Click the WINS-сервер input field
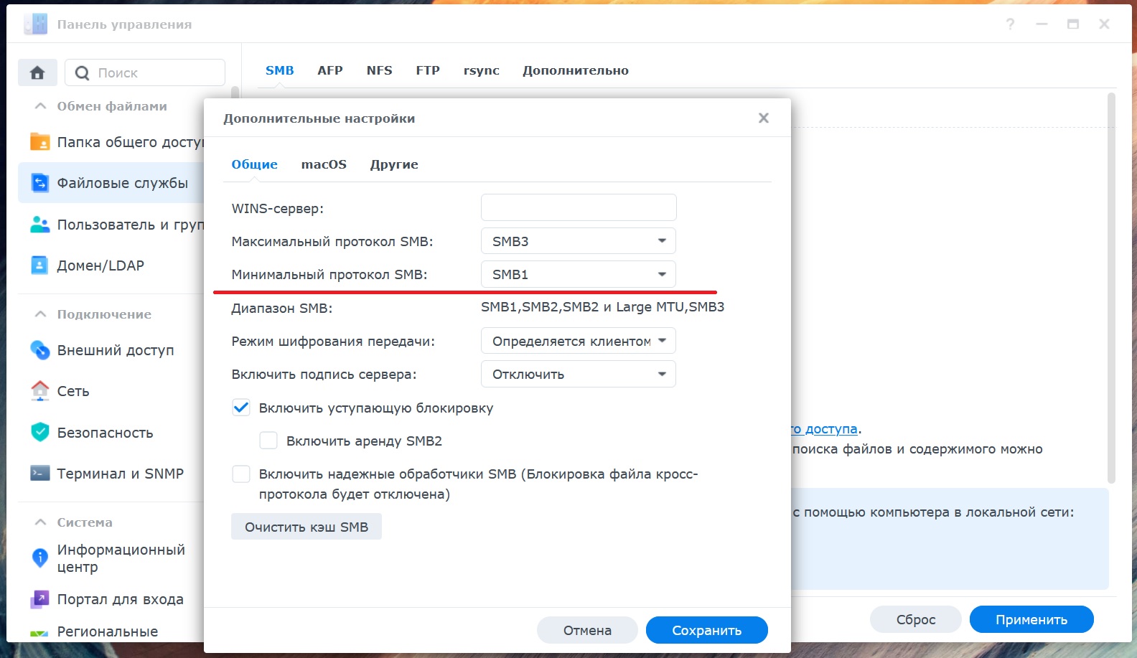 [579, 207]
